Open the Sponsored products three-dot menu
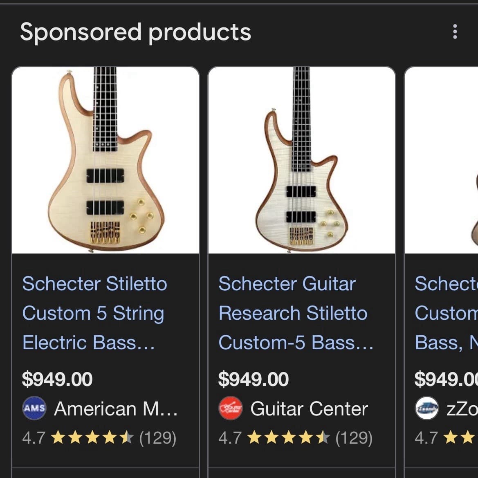 tap(455, 31)
